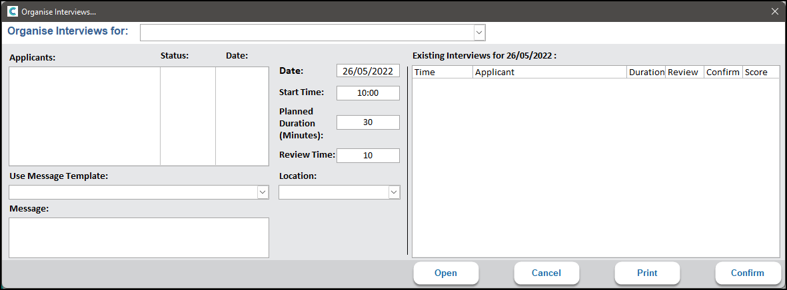Viewport: 787px width, 290px height.
Task: Edit the Review Time field
Action: [368, 156]
